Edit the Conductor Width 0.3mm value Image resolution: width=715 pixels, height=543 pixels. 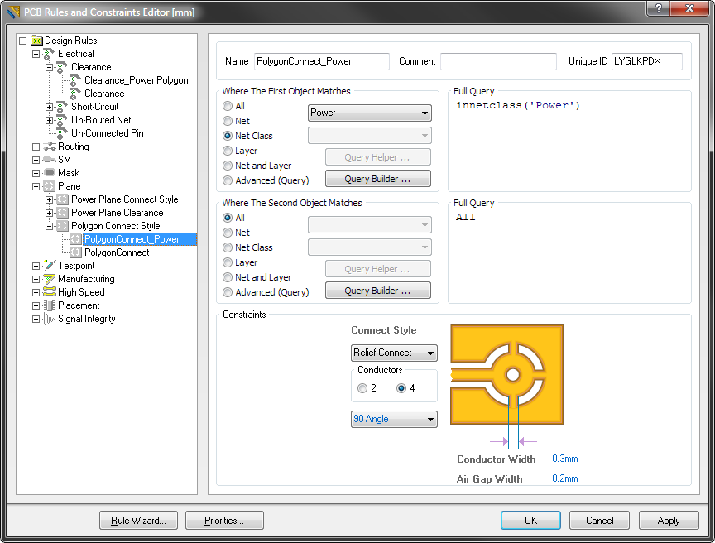coord(565,459)
